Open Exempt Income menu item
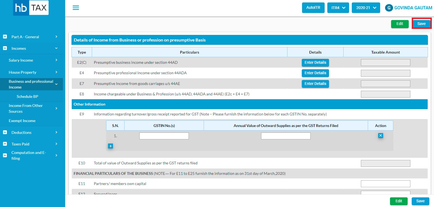This screenshot has height=207, width=434. (x=22, y=121)
